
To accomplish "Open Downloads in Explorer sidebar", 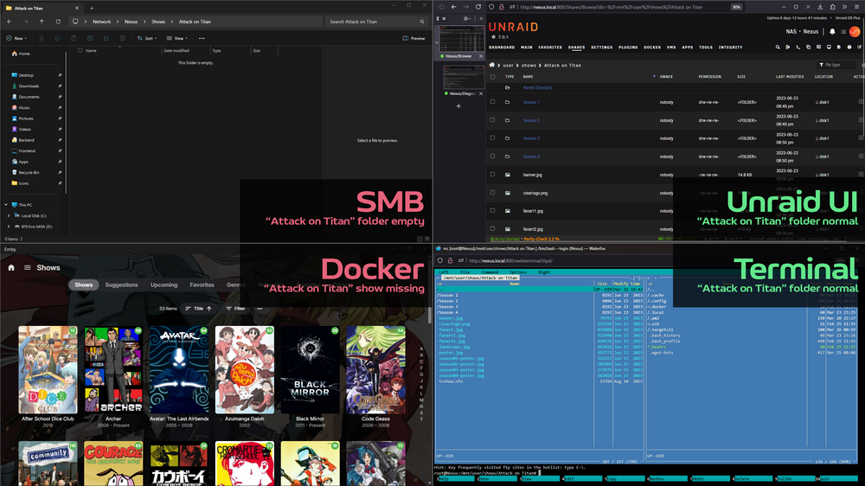I will point(29,86).
